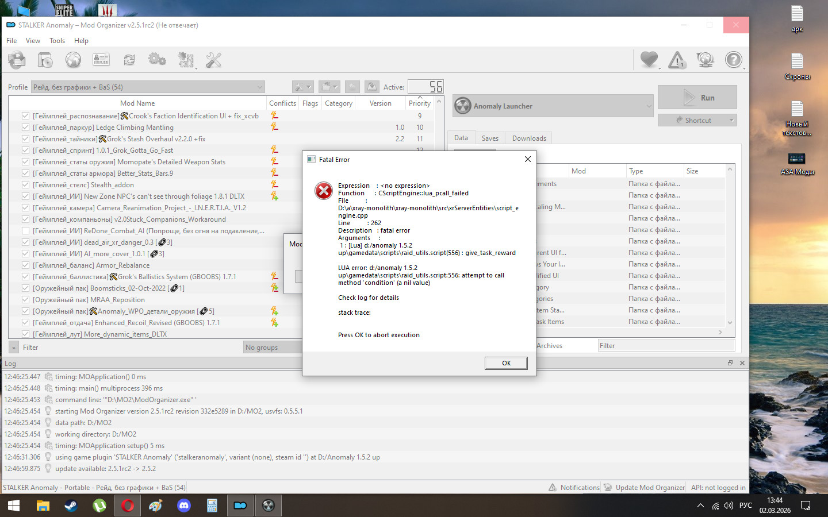The image size is (828, 517).
Task: Toggle the Armor_Rebalance mod checkbox
Action: point(25,265)
